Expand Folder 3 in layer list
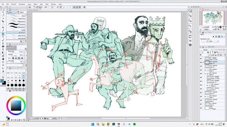This screenshot has width=227, height=127. pos(205,70)
